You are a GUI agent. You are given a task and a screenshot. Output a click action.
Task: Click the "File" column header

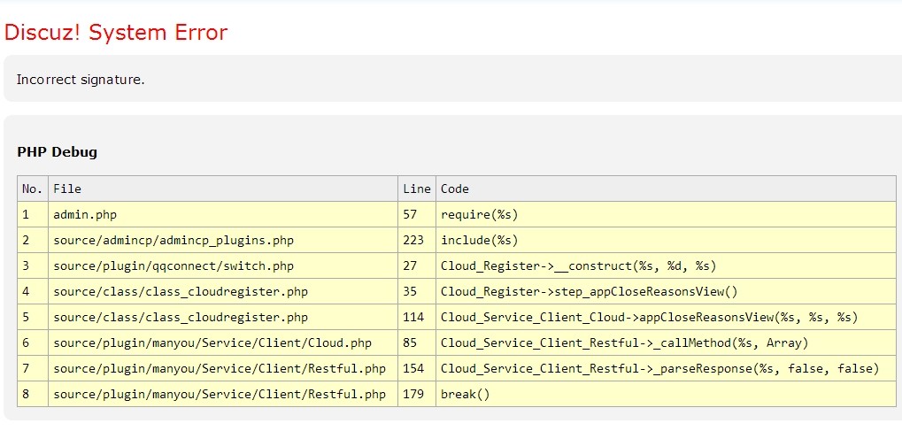click(x=67, y=189)
